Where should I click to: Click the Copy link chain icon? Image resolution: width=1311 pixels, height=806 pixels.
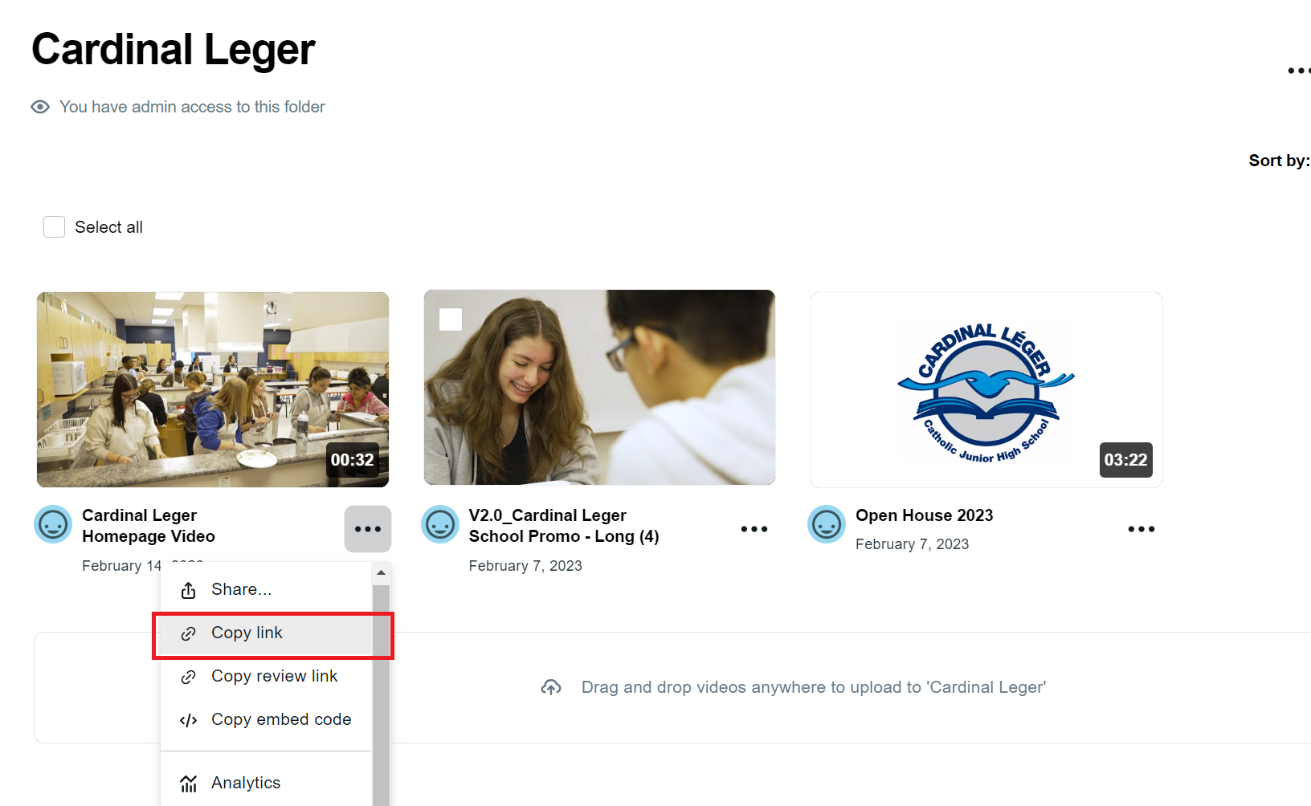(x=188, y=633)
